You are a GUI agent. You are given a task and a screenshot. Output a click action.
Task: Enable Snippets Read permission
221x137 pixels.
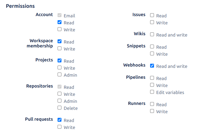152,47
